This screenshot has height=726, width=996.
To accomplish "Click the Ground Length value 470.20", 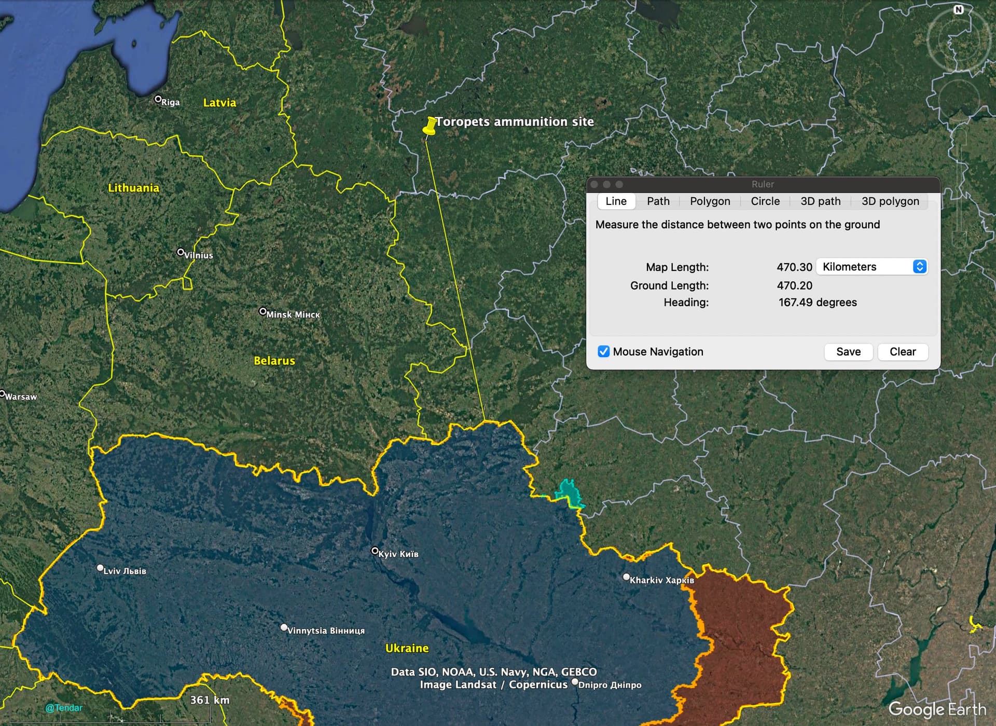I will coord(794,285).
